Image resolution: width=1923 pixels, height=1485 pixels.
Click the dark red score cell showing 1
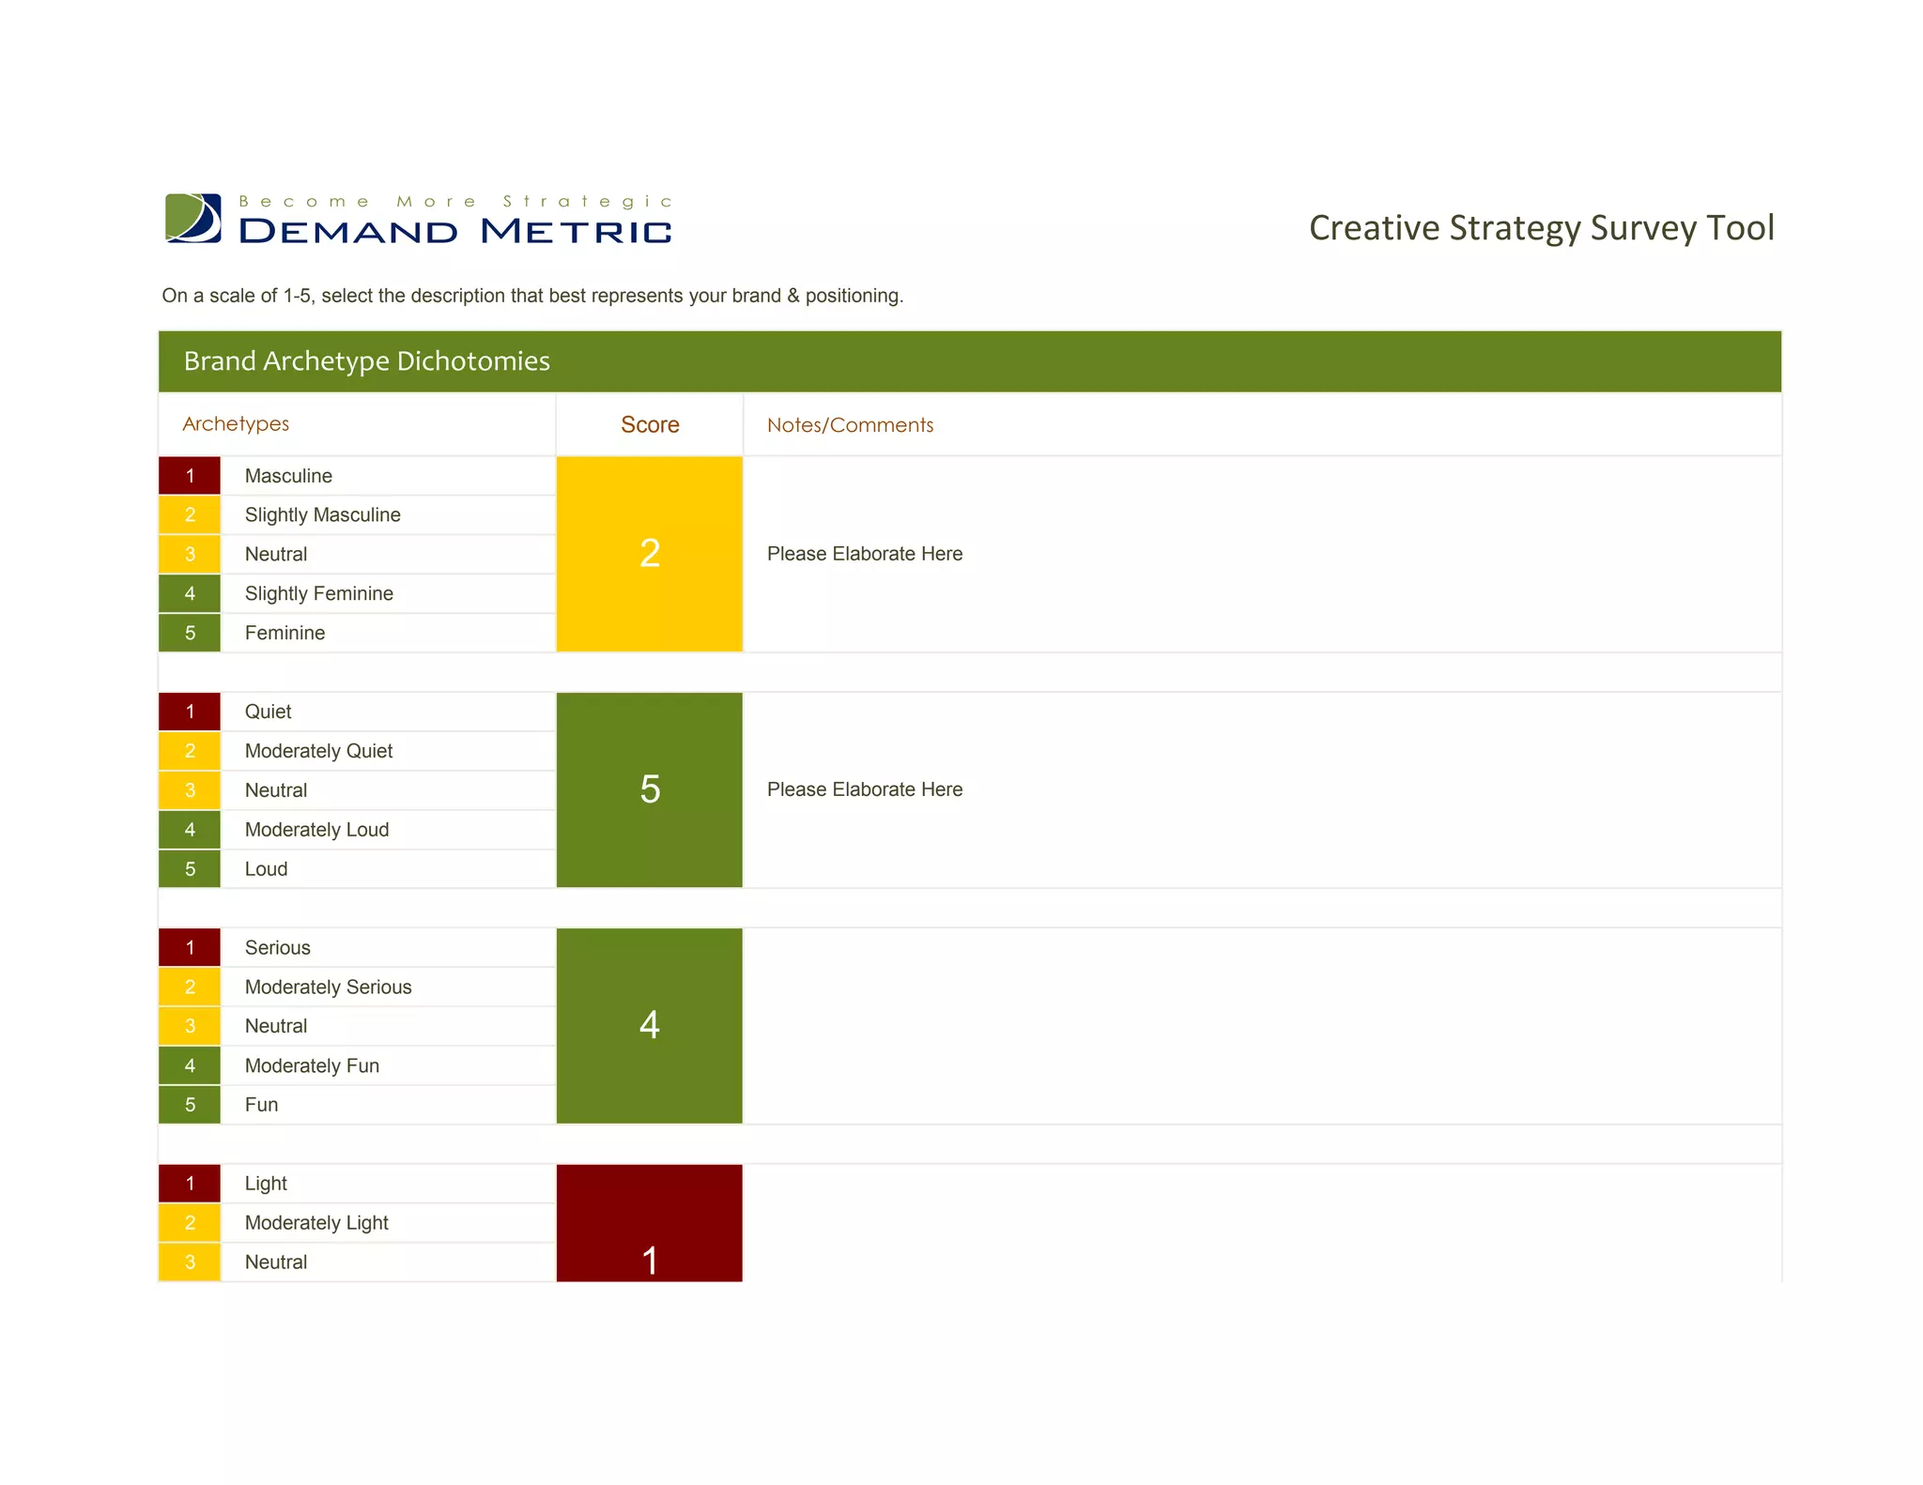pos(649,1223)
